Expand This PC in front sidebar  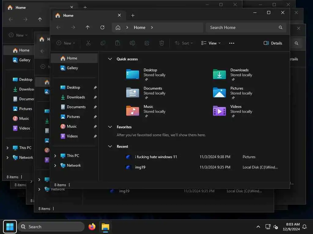click(x=55, y=156)
